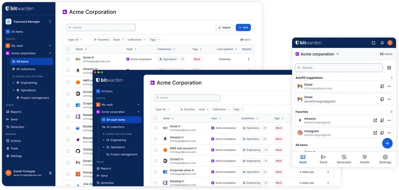Open more options for Instagram favorite
Image resolution: width=399 pixels, height=190 pixels.
coord(389,133)
